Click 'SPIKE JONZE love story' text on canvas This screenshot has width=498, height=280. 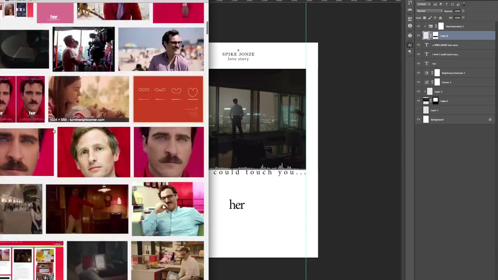coord(238,56)
